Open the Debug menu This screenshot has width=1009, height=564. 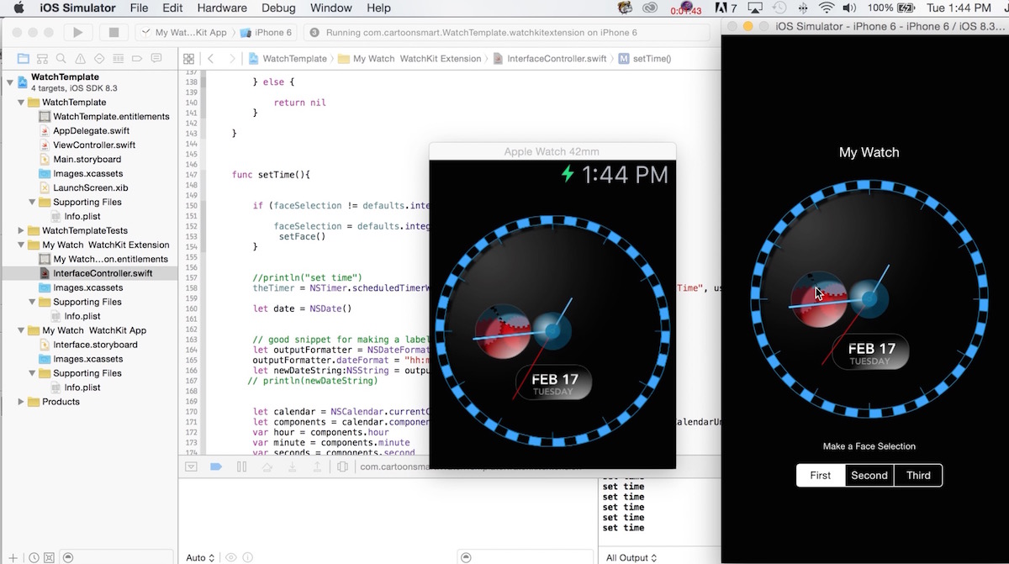tap(278, 8)
